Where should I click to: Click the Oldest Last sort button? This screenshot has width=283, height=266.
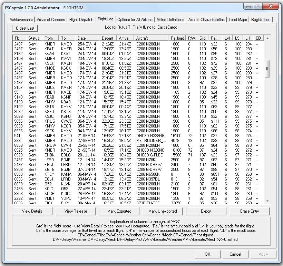25,28
